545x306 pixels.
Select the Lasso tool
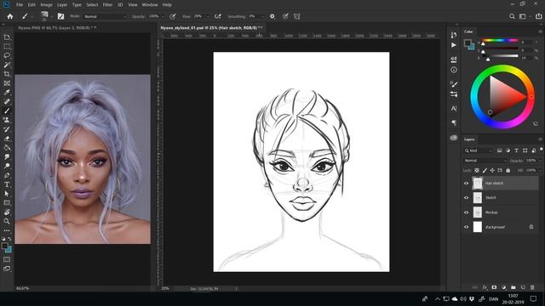(7, 55)
